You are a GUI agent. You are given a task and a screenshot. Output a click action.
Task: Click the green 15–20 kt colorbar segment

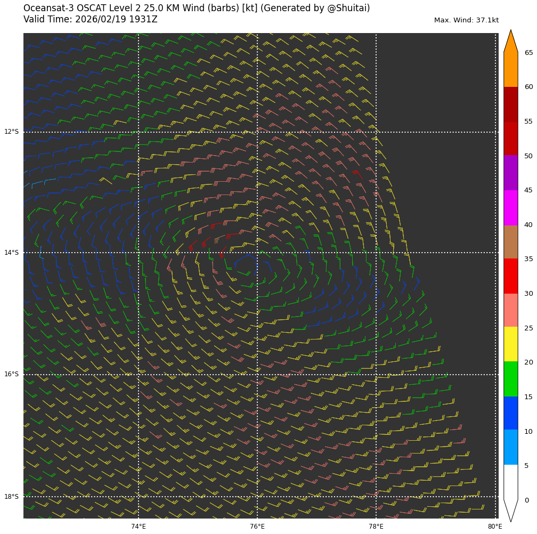click(x=510, y=379)
